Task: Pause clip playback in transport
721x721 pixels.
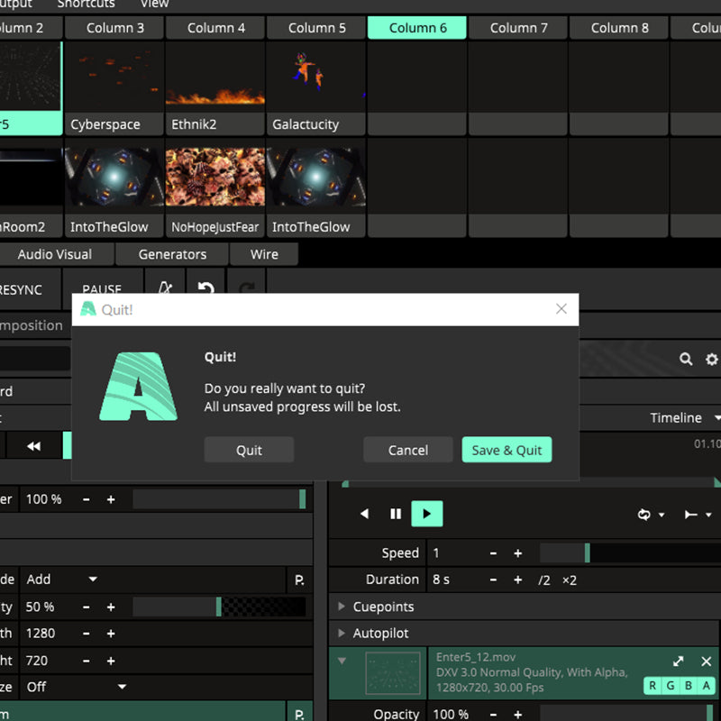Action: (396, 514)
